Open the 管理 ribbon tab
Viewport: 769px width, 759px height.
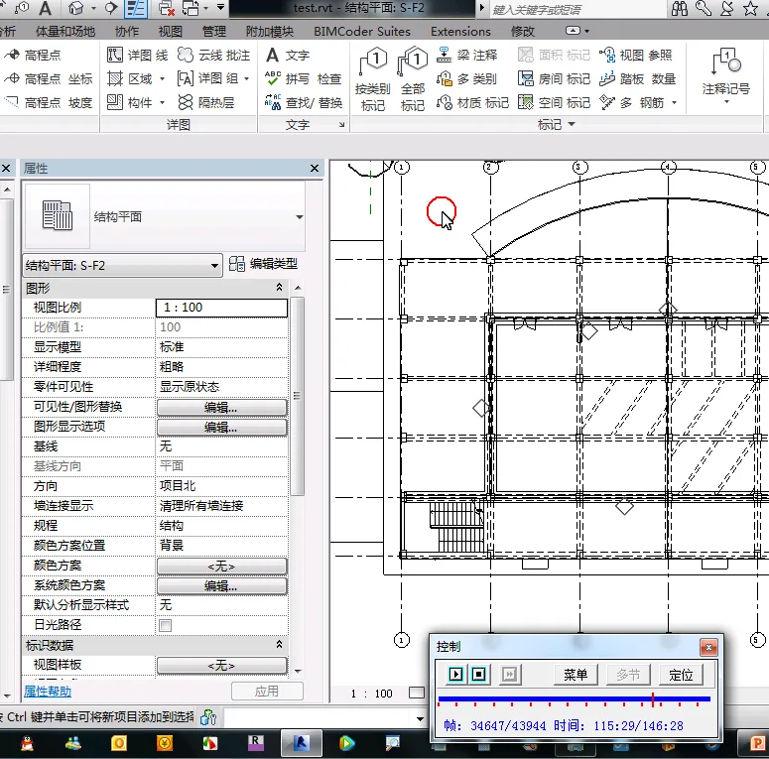coord(214,32)
